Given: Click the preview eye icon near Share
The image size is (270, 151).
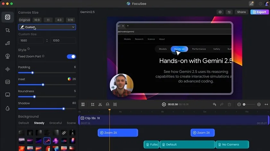Looking at the screenshot, I should (220, 12).
